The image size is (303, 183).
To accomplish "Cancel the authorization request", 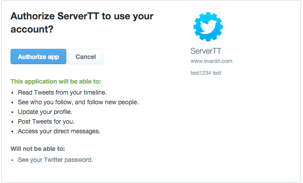I will [86, 57].
